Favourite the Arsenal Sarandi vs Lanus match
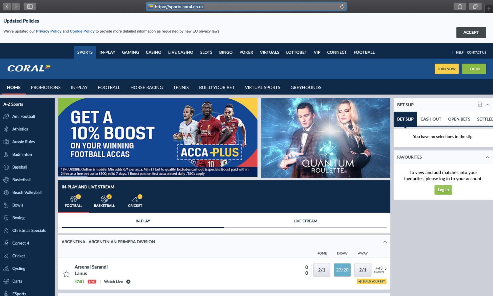 point(66,273)
